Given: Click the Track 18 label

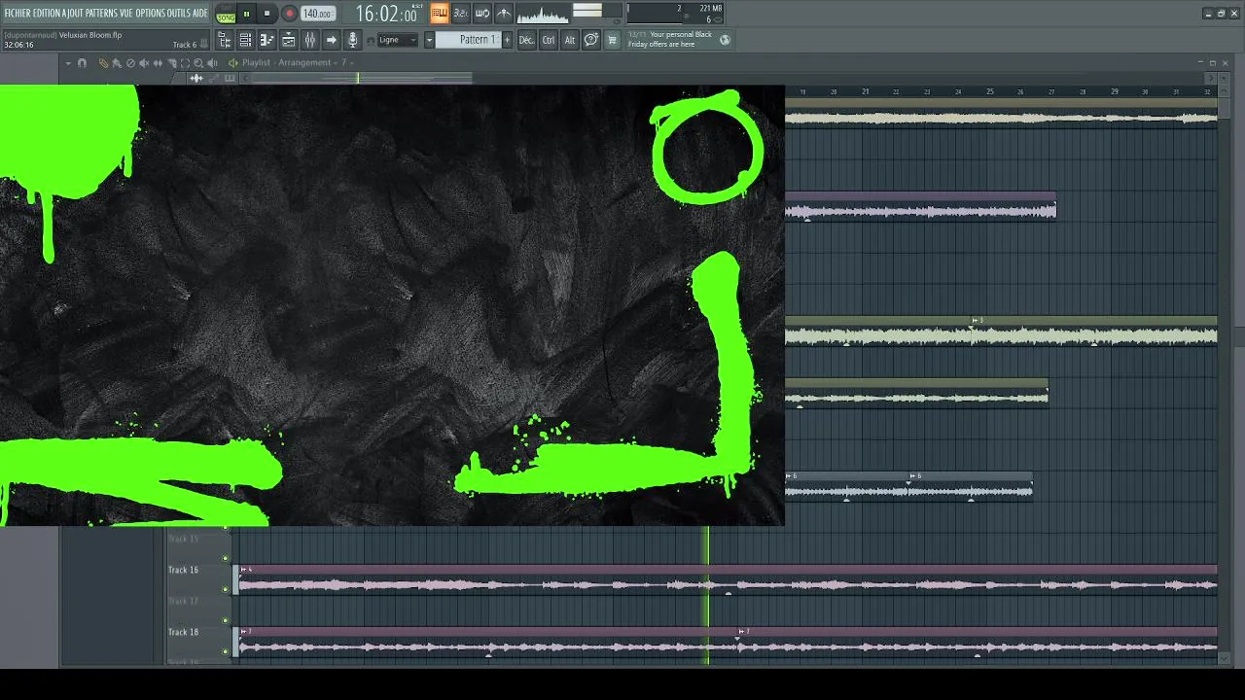Looking at the screenshot, I should [x=183, y=632].
